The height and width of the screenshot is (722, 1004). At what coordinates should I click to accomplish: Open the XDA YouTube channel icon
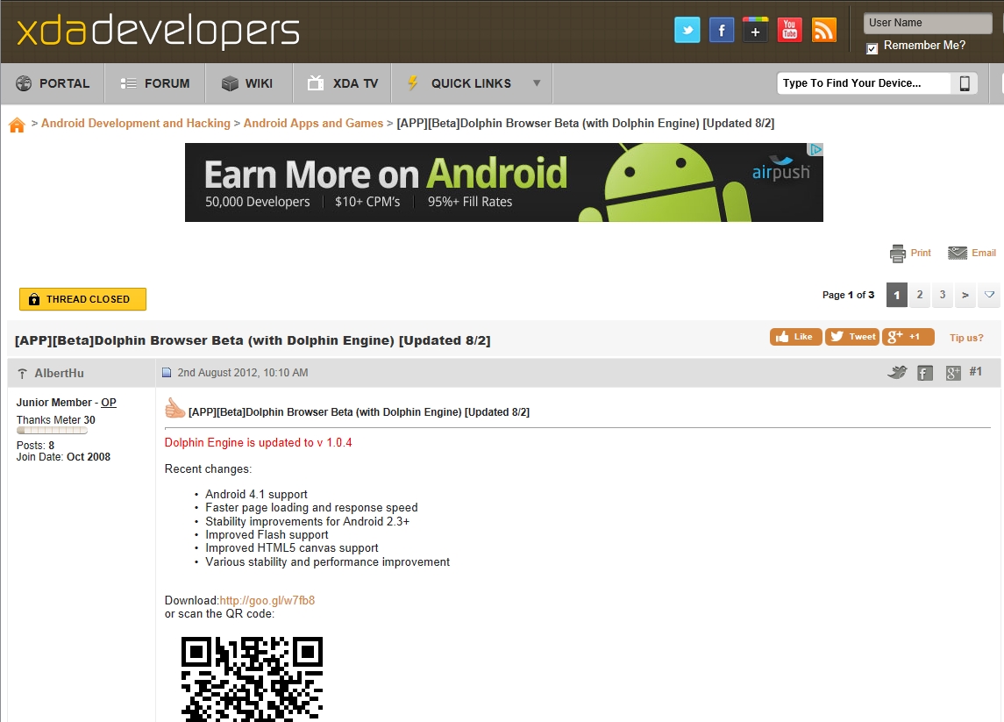[789, 30]
